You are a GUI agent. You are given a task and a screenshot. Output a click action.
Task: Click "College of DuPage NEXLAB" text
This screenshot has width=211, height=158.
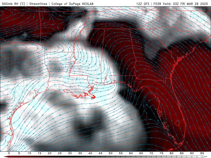coord(72,4)
